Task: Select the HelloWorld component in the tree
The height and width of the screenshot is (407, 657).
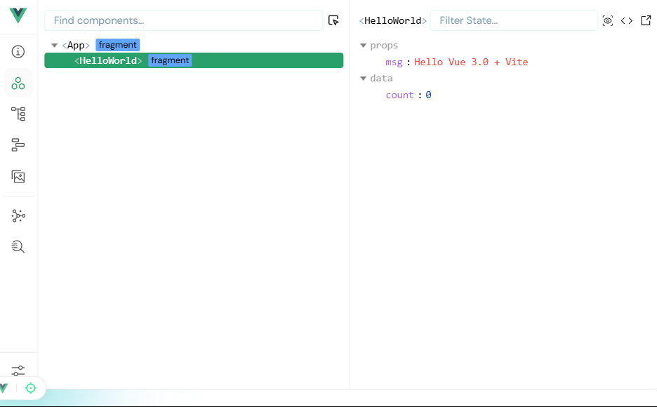Action: [x=109, y=60]
